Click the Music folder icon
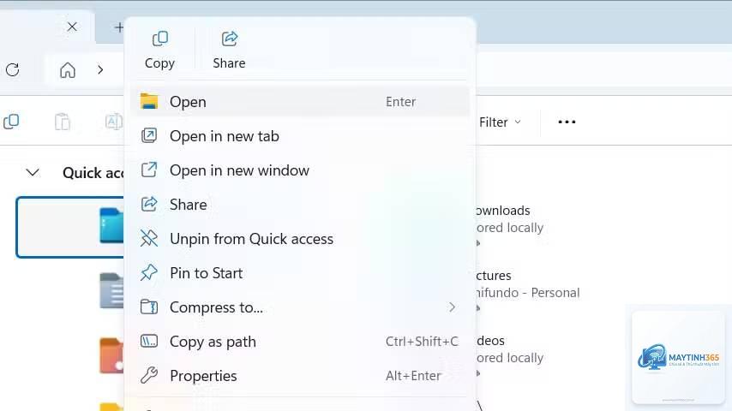Viewport: 732px width, 411px height. pyautogui.click(x=111, y=356)
